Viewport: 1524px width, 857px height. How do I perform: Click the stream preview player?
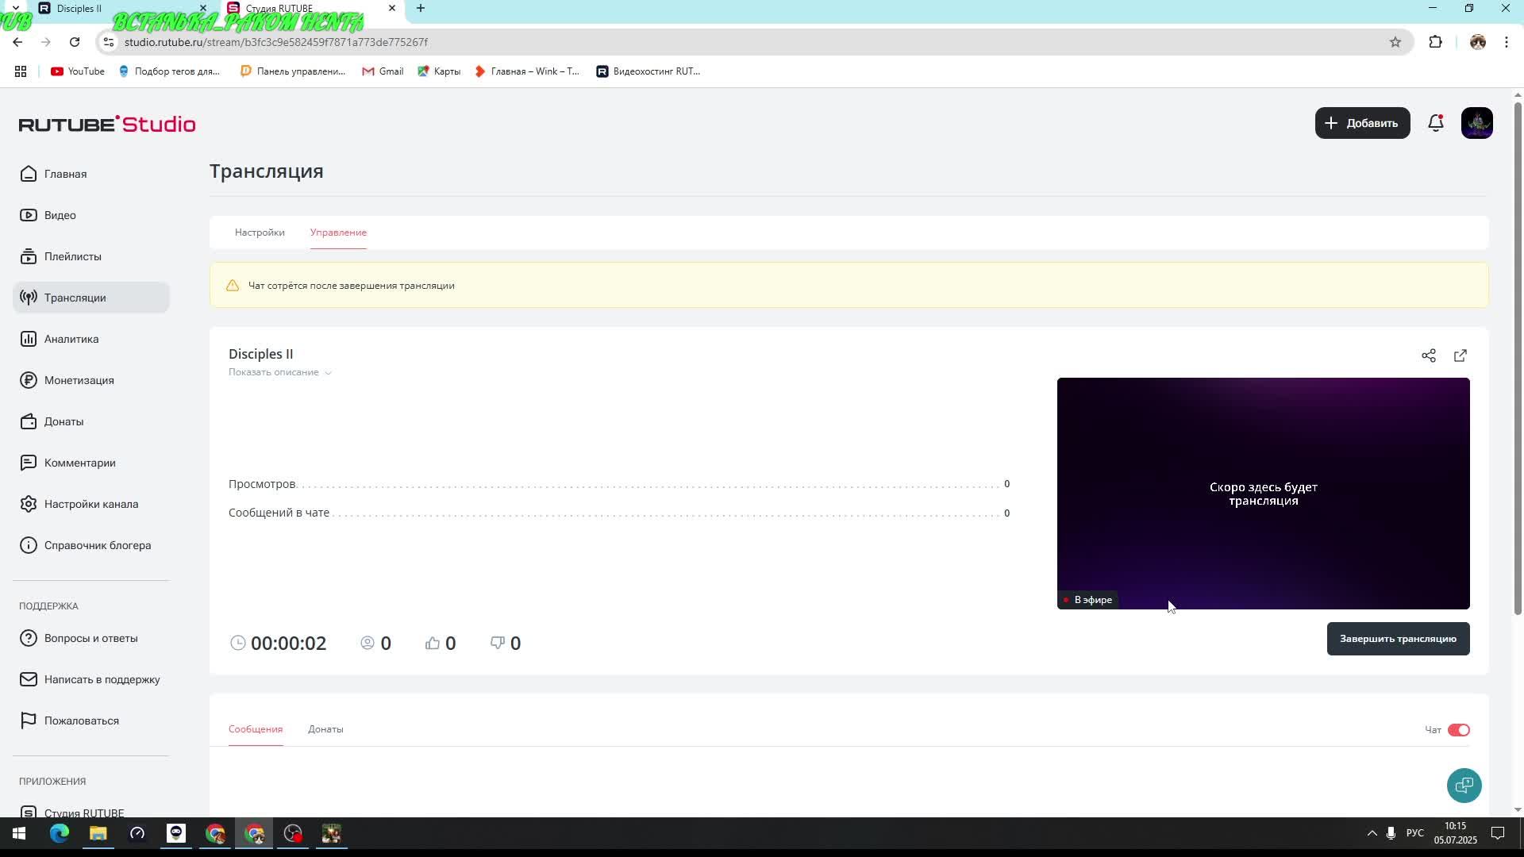(x=1262, y=492)
